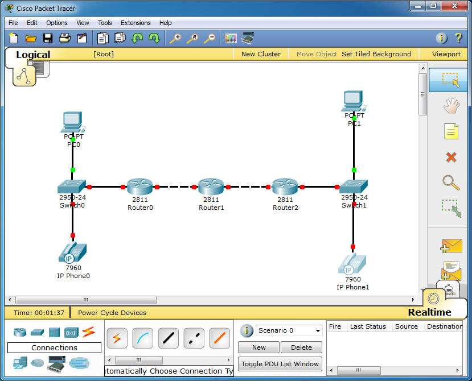Select the End Devices category icon
The image size is (472, 381).
coord(20,363)
